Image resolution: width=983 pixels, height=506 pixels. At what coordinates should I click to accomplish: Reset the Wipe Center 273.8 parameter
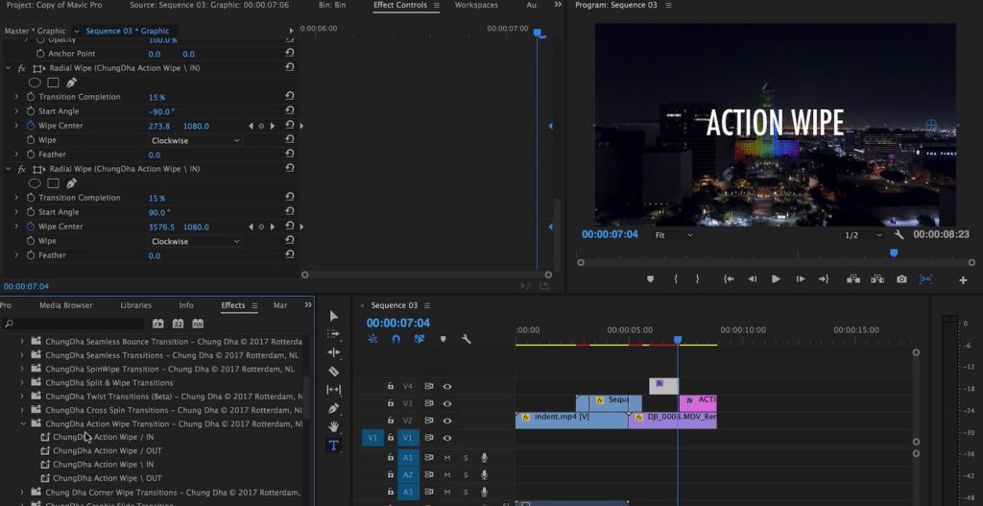click(x=290, y=126)
